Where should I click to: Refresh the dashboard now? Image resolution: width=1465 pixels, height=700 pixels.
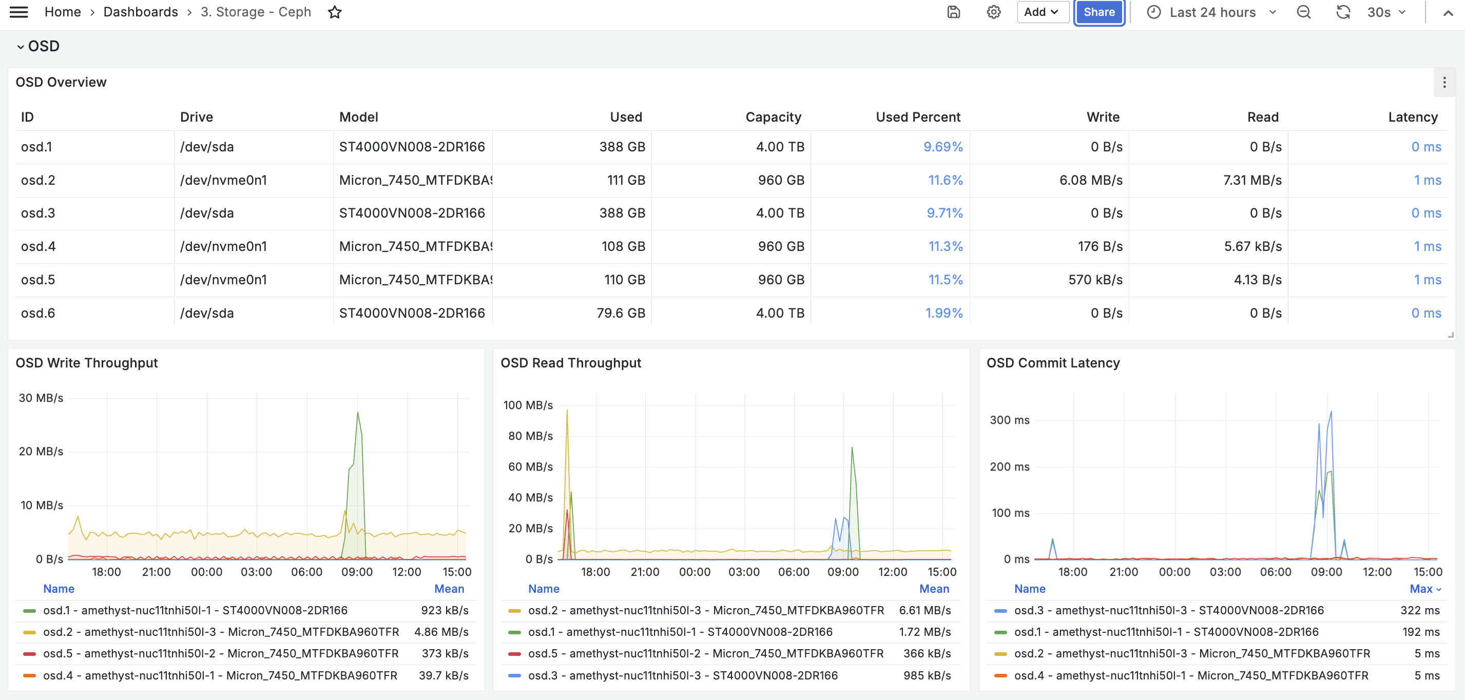click(x=1343, y=12)
